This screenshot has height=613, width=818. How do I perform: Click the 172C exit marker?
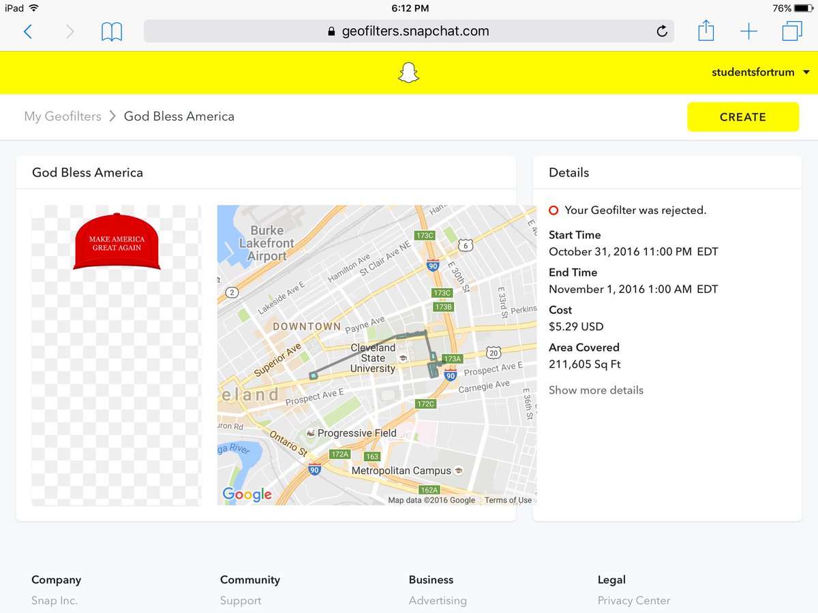[x=425, y=404]
